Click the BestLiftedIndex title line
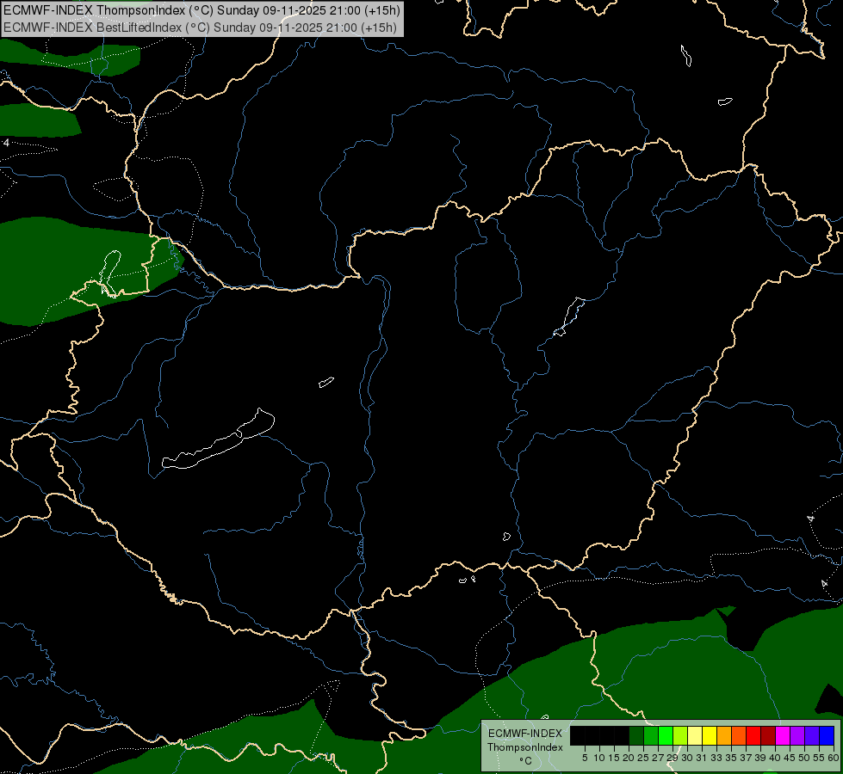The image size is (843, 774). pos(200,27)
